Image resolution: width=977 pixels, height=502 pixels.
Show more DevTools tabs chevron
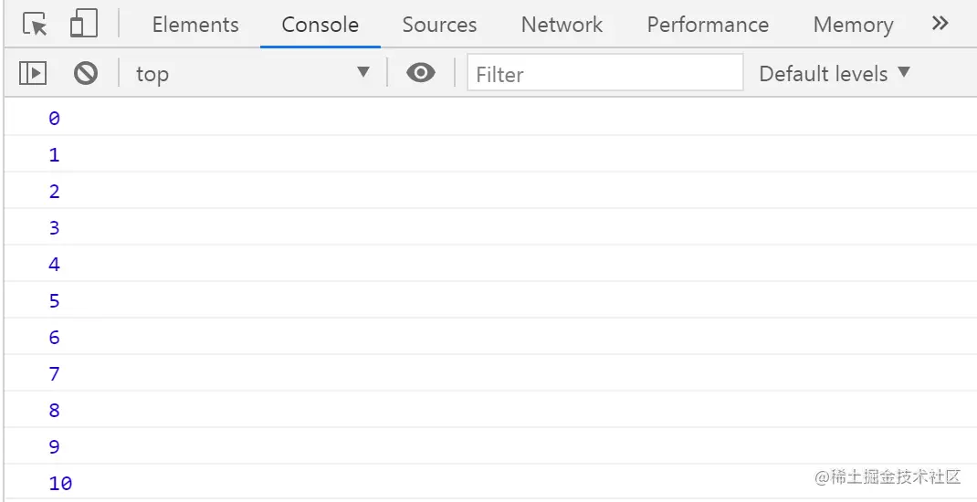click(940, 24)
